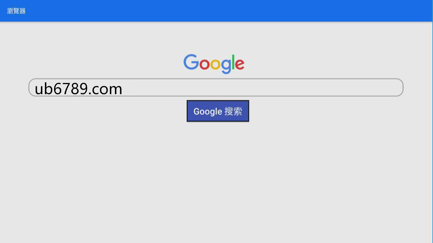This screenshot has width=433, height=243.
Task: Click the blank gray page area below the search button
Action: coord(216,182)
